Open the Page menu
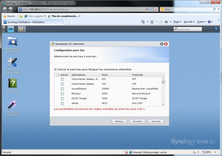This screenshot has height=156, width=222. [177, 22]
